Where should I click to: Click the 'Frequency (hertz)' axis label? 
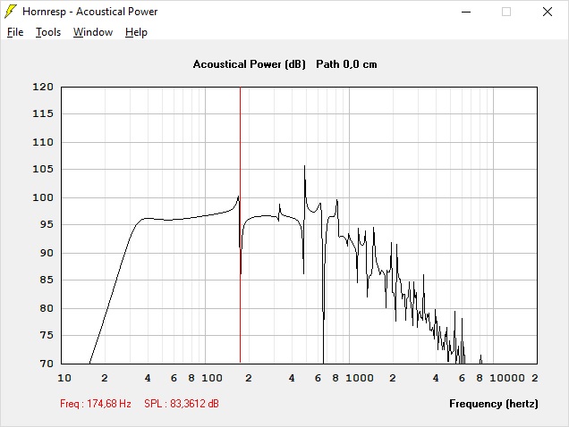point(494,404)
